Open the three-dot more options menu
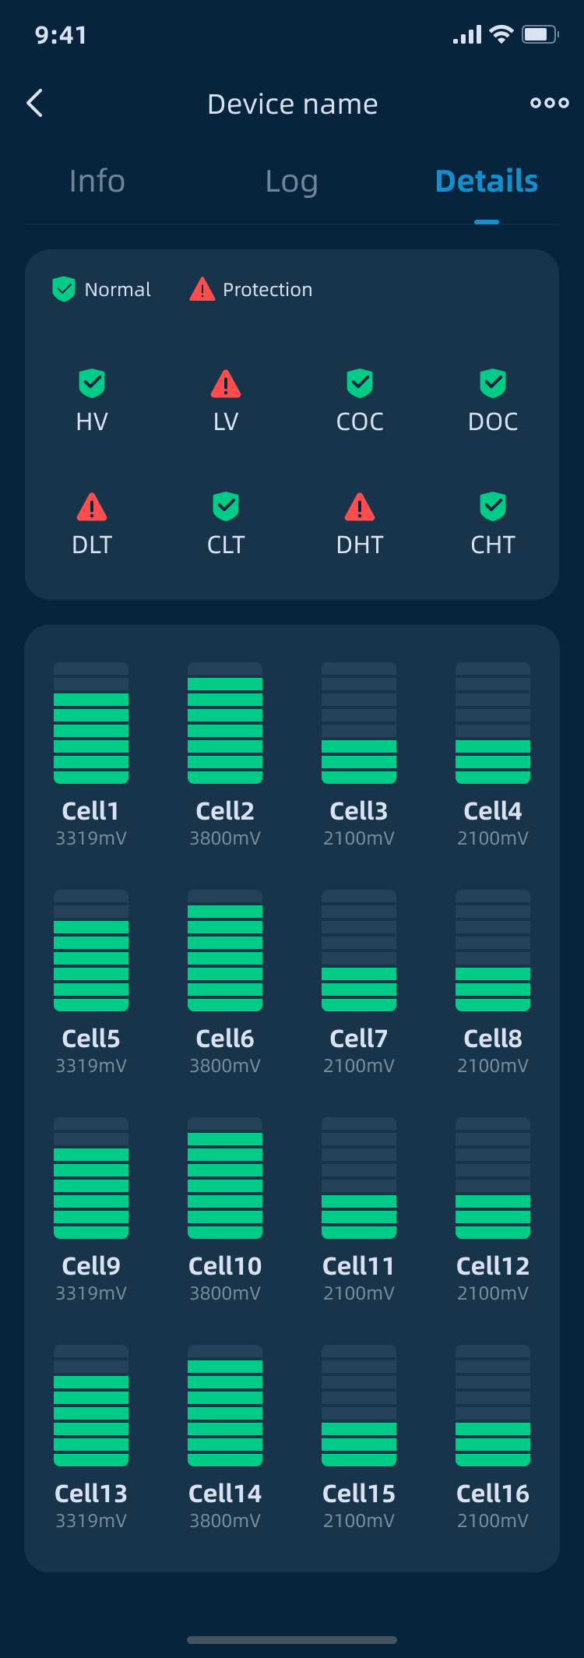 coord(549,103)
